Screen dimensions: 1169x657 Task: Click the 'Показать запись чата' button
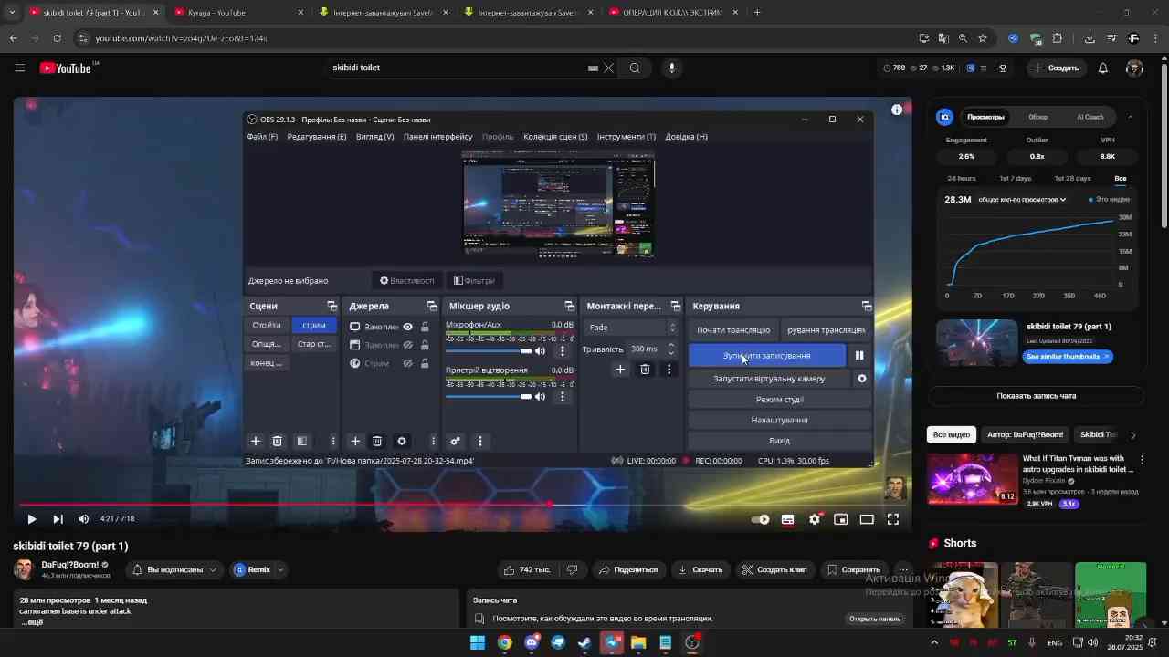tap(1036, 395)
